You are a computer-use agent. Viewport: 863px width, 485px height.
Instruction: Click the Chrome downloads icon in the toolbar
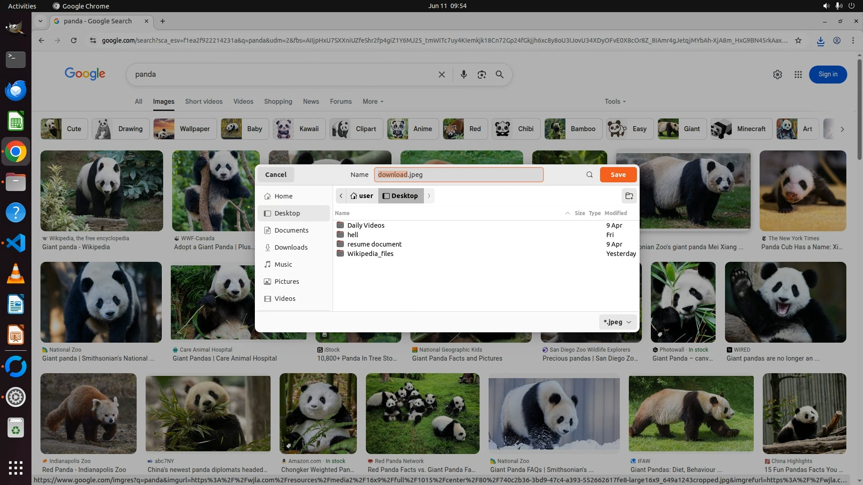click(x=820, y=40)
